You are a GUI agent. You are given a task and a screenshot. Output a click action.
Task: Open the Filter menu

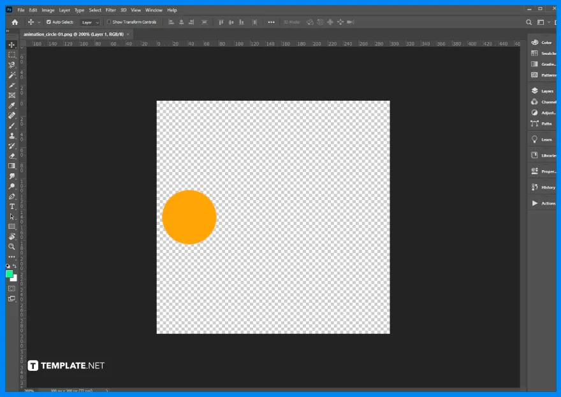111,10
